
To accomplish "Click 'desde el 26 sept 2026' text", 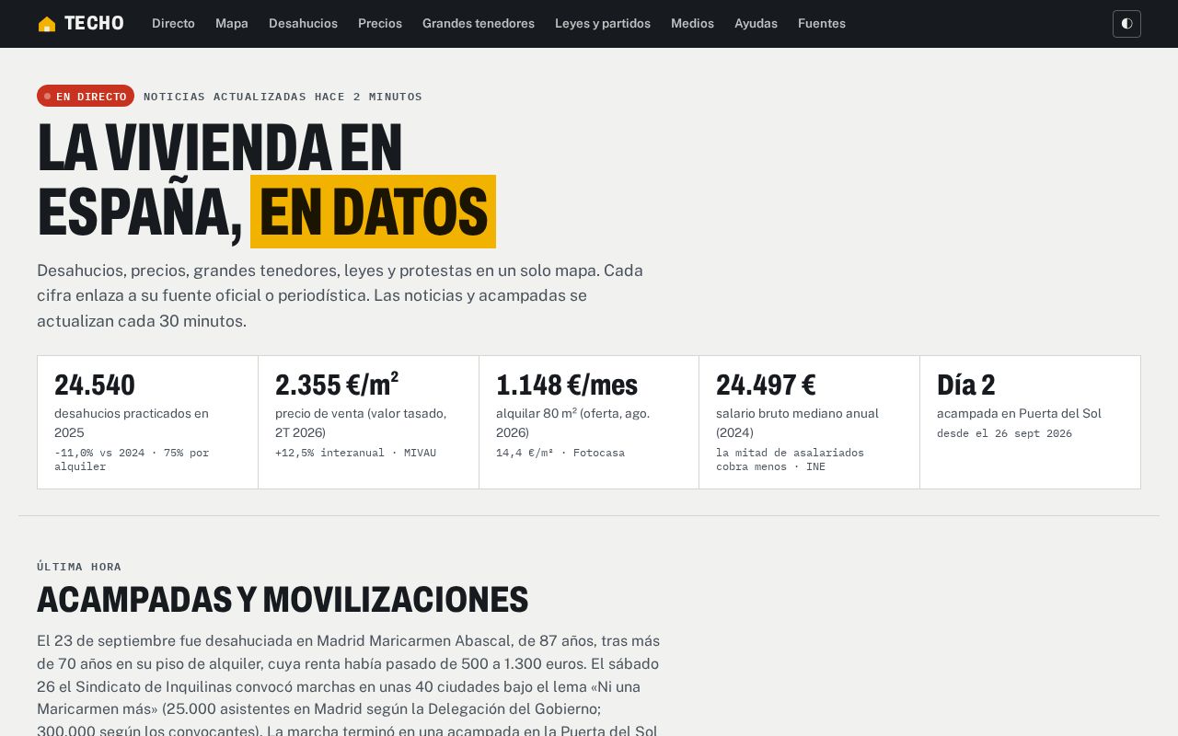I will point(1004,433).
